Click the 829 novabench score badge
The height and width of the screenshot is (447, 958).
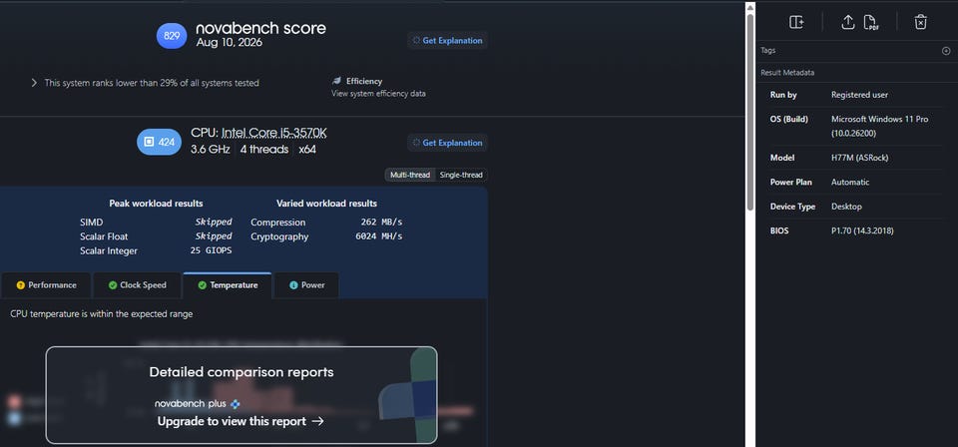pos(172,36)
